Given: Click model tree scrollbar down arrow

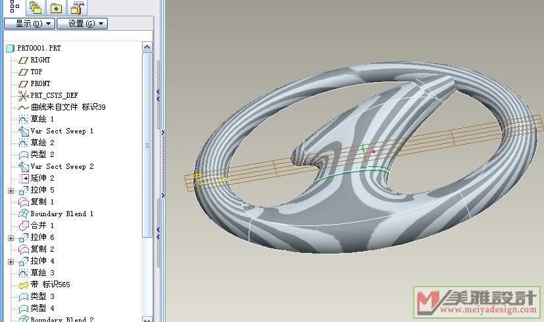Looking at the screenshot, I should tap(147, 319).
